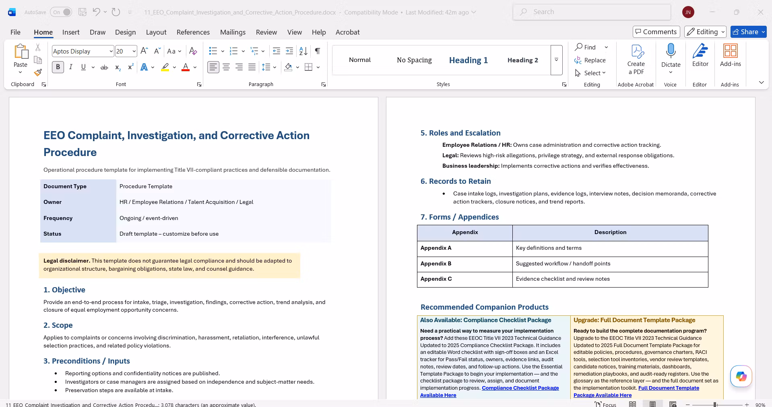
Task: Increase font size with the grow font icon
Action: [x=144, y=51]
